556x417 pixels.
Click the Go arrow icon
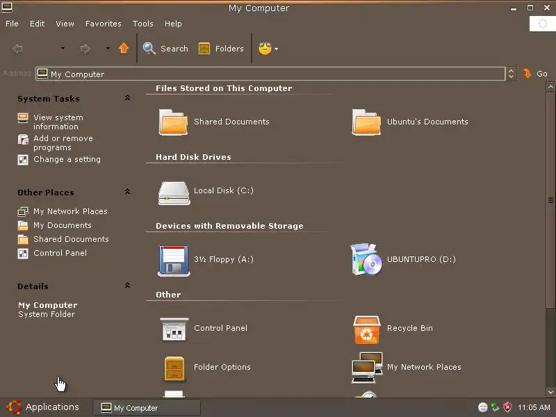(527, 74)
